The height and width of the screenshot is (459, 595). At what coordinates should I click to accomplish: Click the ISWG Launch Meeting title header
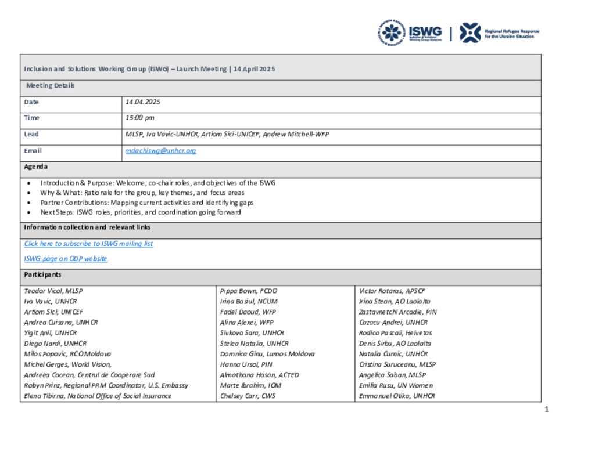tap(149, 68)
